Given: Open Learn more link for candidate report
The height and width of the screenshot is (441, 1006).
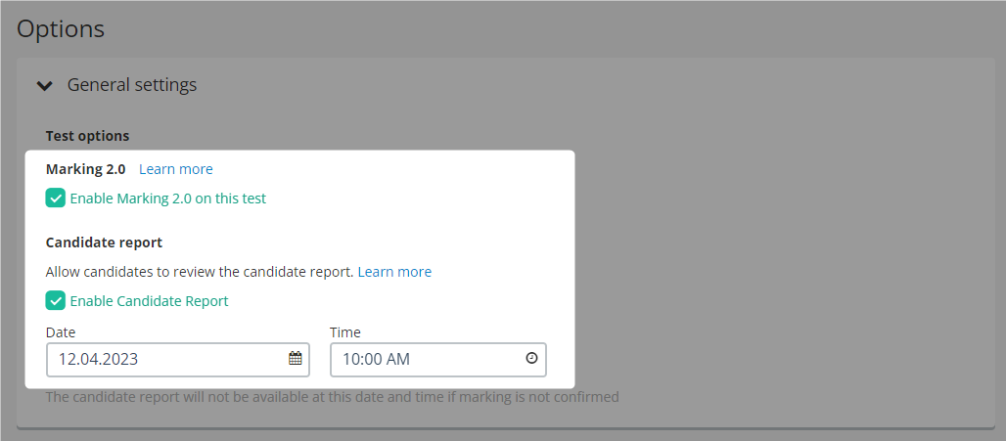Looking at the screenshot, I should [394, 272].
